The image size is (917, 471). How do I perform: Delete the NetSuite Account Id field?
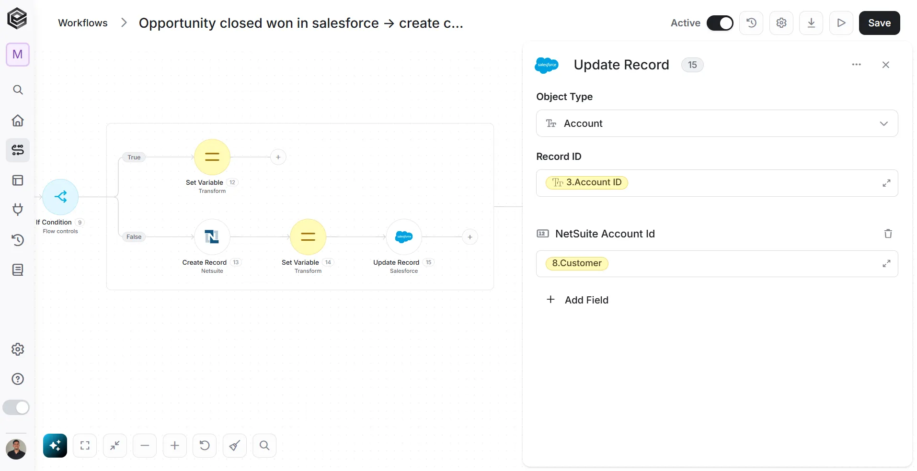click(x=888, y=234)
